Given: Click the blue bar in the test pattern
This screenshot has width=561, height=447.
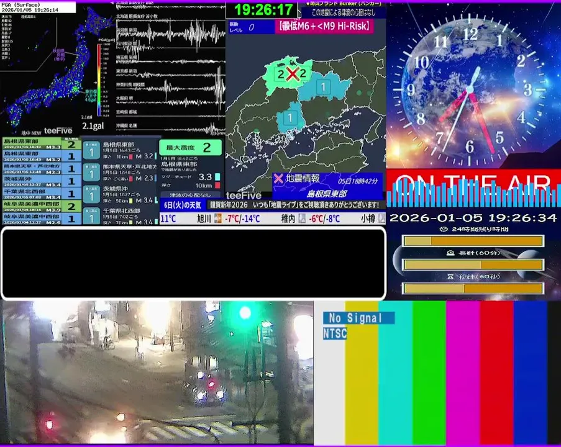Looking at the screenshot, I should [x=530, y=372].
